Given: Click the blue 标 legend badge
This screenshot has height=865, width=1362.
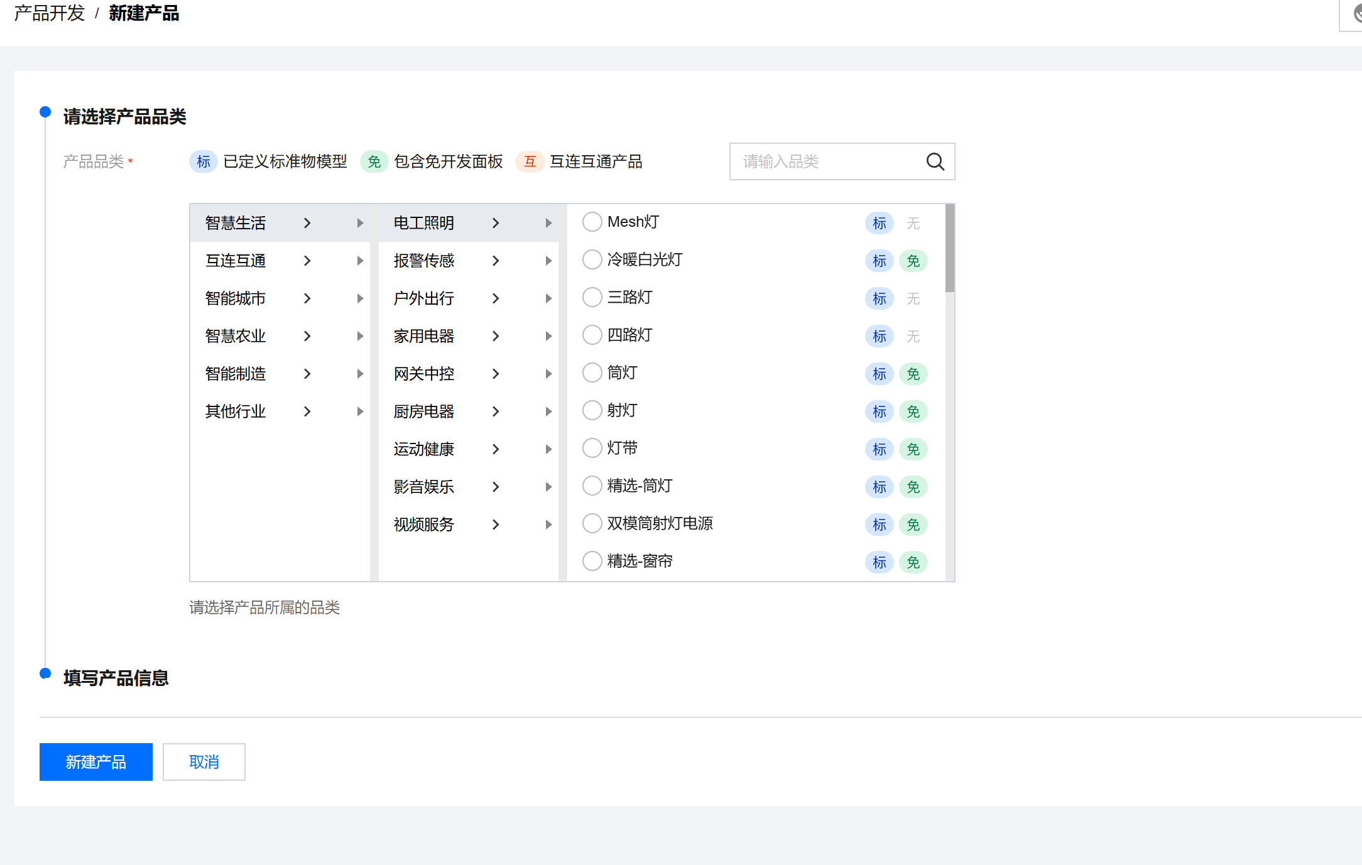Looking at the screenshot, I should (x=203, y=162).
